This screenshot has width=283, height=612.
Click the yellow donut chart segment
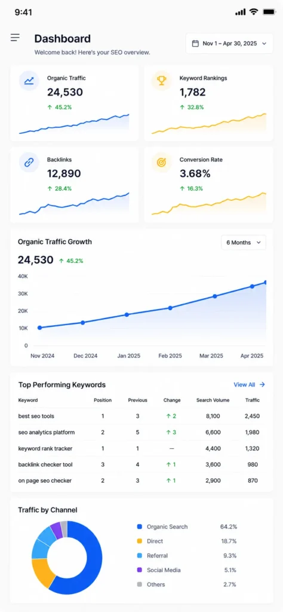tap(42, 573)
